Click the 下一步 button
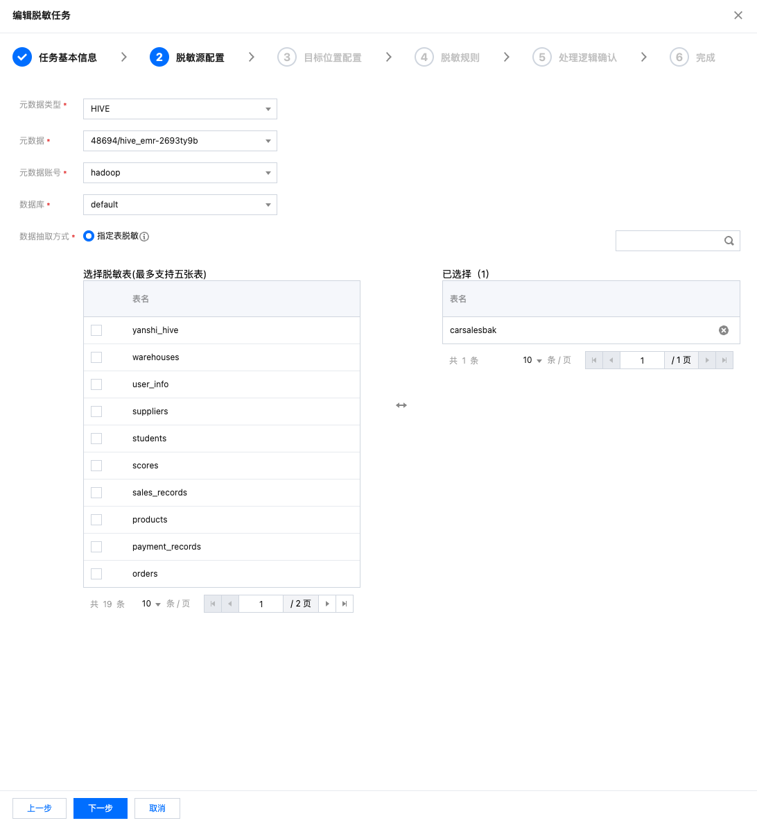This screenshot has width=757, height=823. coord(101,808)
